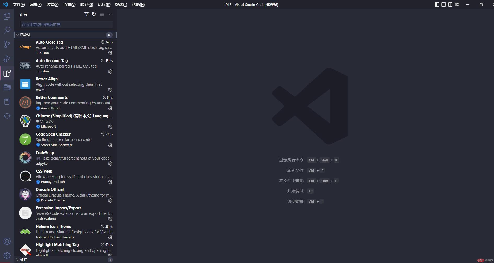This screenshot has height=263, width=494.
Task: Open Source Control view in activity bar
Action: click(7, 44)
